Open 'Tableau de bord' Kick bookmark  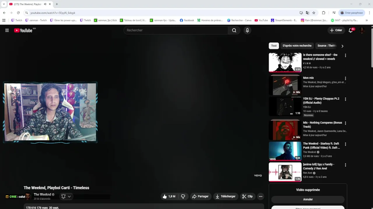click(133, 20)
